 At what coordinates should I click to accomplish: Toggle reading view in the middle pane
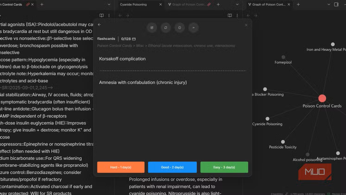(230, 15)
